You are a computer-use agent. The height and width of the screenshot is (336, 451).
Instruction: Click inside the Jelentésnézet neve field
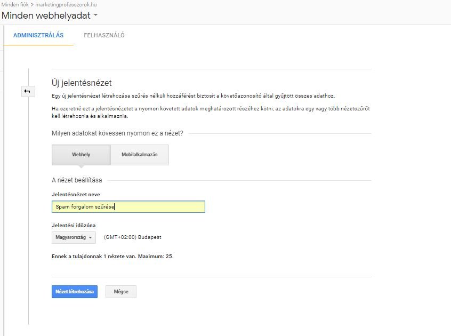click(x=128, y=207)
